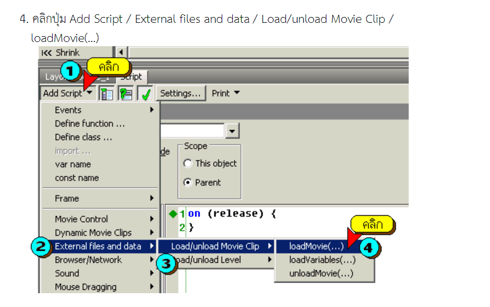The image size is (490, 307).
Task: Select const name menu entry
Action: tap(100, 178)
